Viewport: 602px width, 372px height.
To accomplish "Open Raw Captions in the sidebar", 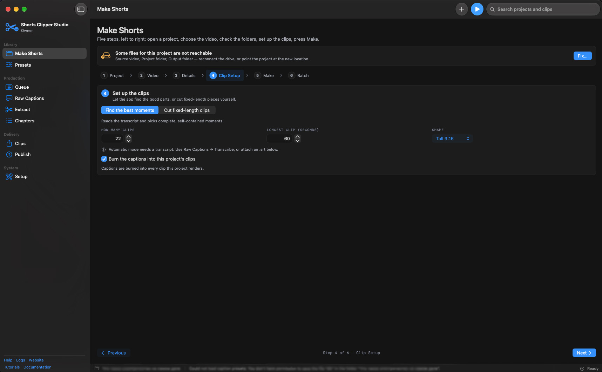I will click(45, 98).
